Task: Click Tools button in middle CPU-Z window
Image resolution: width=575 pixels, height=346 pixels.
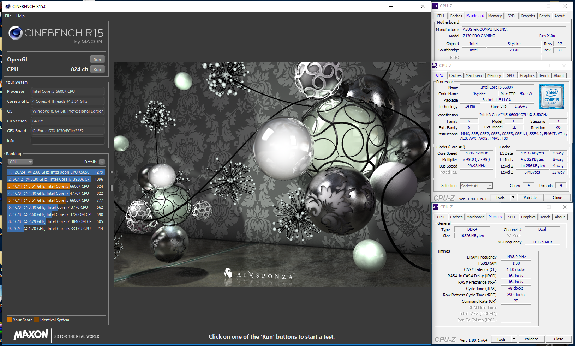Action: pyautogui.click(x=500, y=198)
